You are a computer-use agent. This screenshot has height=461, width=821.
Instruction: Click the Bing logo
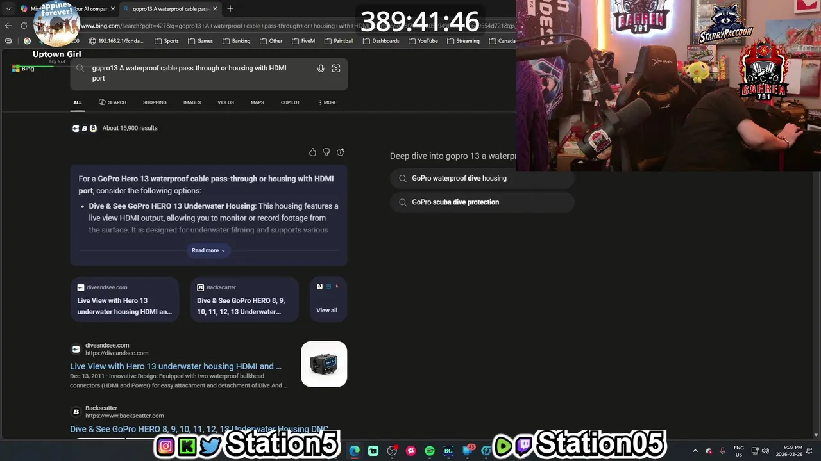tap(23, 69)
